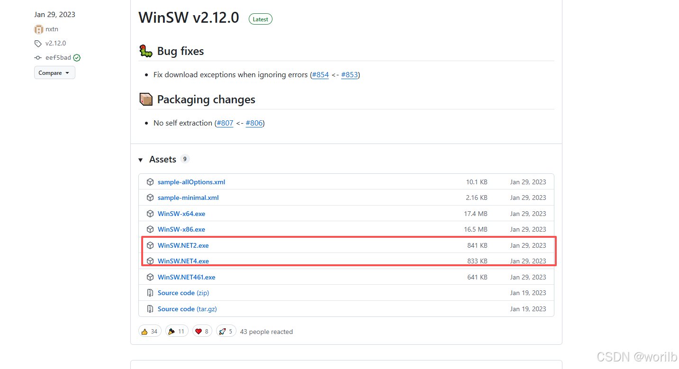This screenshot has width=679, height=369.
Task: Click the "Jan 19, 2023" date for Source code (tar.gz)
Action: tap(528, 309)
